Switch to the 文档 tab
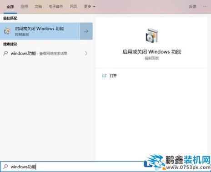This screenshot has width=211, height=172. 38,6
